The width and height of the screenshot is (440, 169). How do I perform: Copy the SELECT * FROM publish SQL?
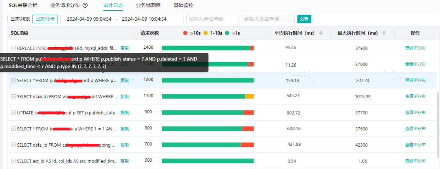[125, 80]
